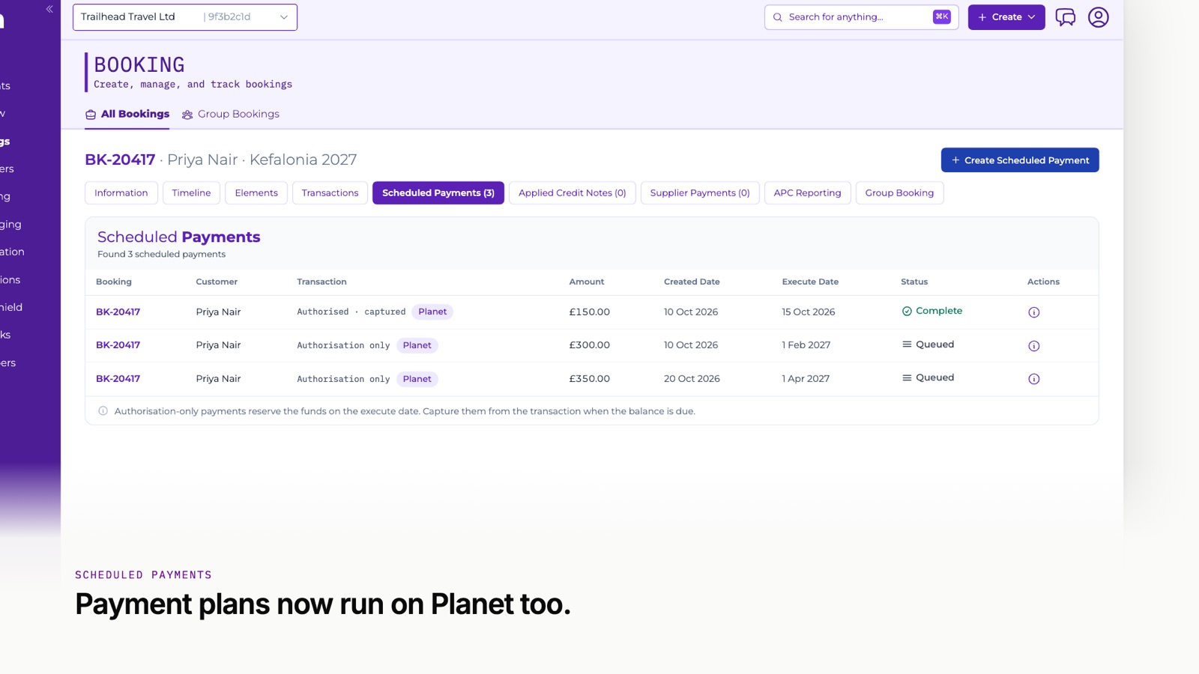
Task: Click the Complete status checkmark icon
Action: point(907,311)
